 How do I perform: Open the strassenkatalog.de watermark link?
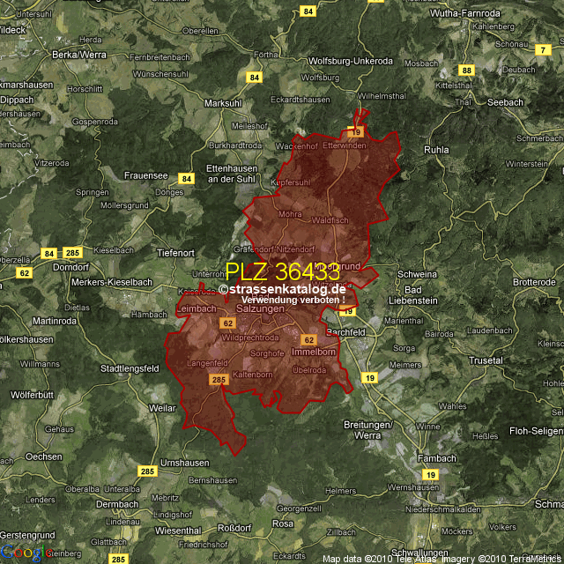tap(282, 289)
